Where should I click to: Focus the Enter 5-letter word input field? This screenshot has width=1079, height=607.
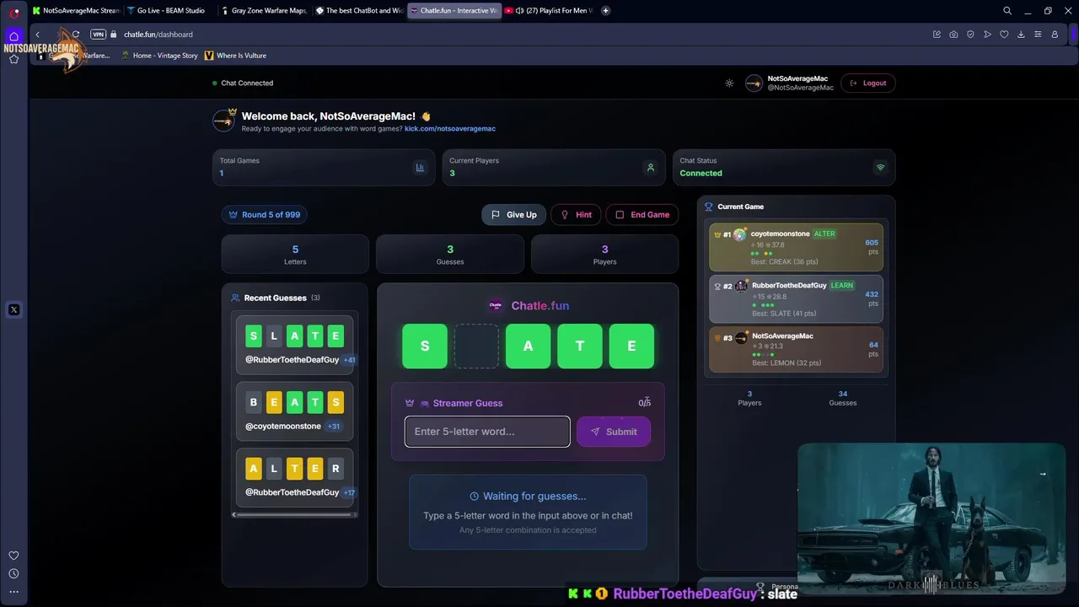coord(487,432)
